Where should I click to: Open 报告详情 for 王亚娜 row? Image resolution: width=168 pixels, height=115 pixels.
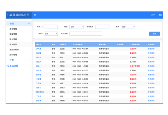point(151,83)
